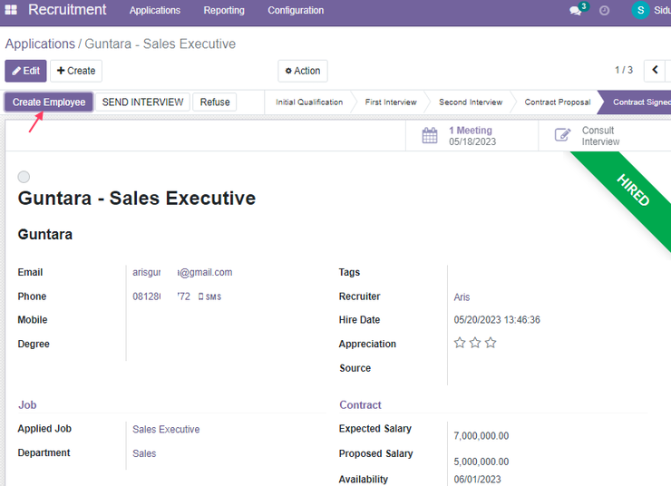Select the First Interview stage

pos(390,102)
